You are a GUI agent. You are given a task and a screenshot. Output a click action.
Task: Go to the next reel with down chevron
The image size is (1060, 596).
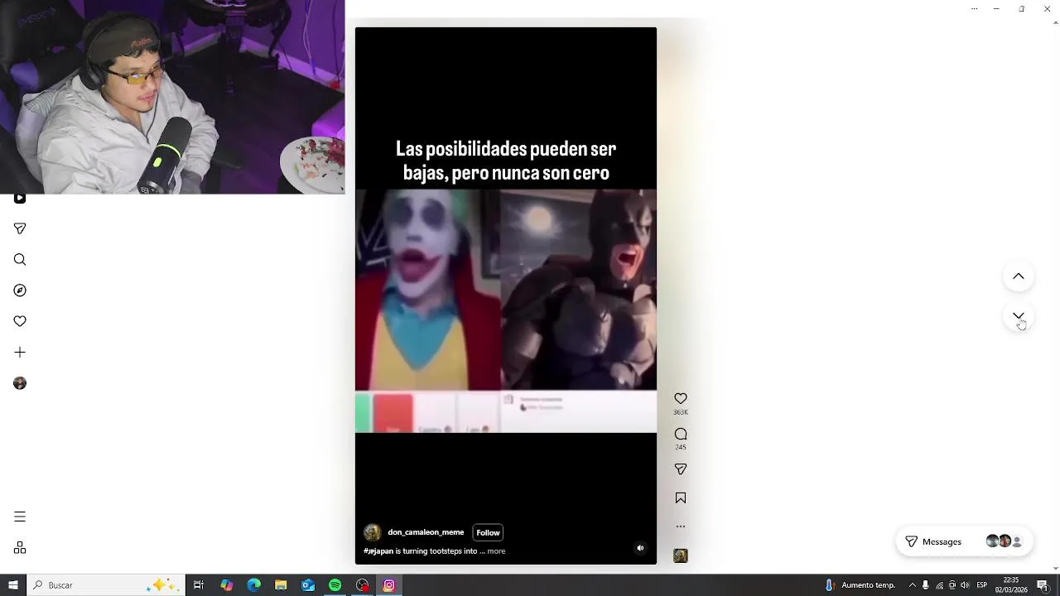[1019, 317]
